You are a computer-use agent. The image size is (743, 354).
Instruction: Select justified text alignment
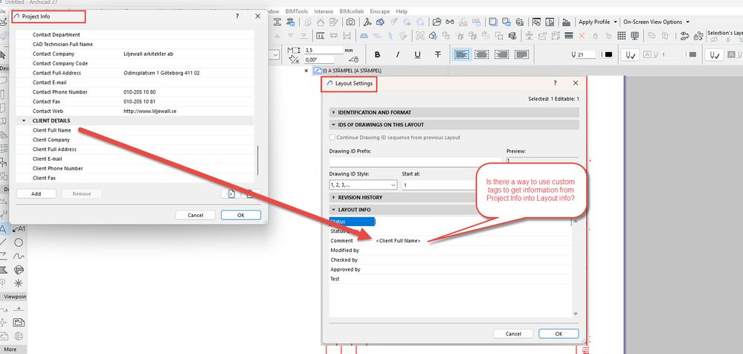[522, 55]
